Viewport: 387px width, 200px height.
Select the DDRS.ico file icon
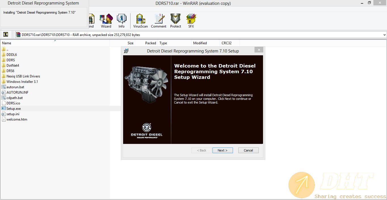4,103
